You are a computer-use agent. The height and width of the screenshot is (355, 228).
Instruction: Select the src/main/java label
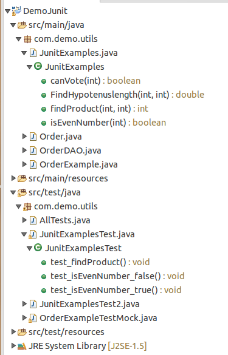pos(57,25)
